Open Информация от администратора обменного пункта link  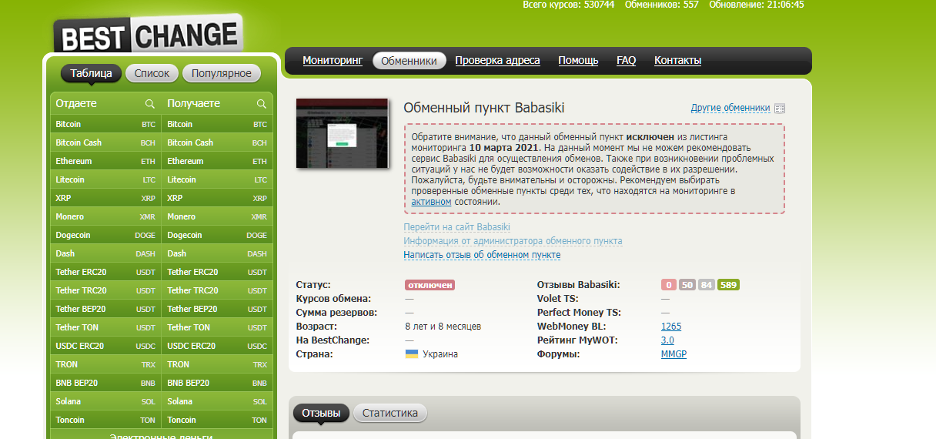tap(513, 241)
